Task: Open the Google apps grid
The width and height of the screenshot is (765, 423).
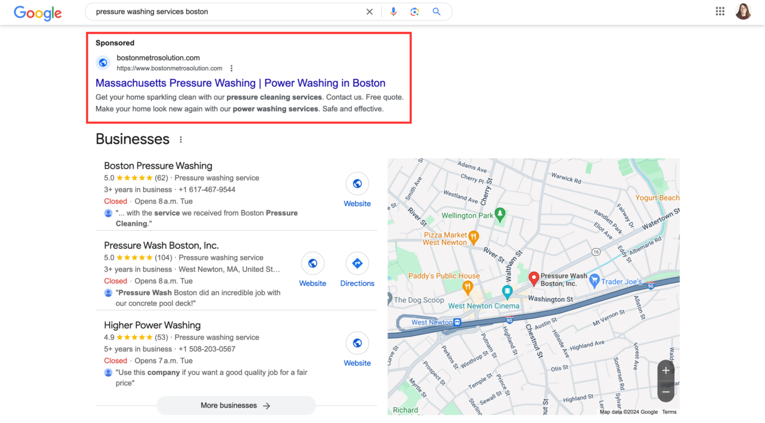Action: [720, 11]
